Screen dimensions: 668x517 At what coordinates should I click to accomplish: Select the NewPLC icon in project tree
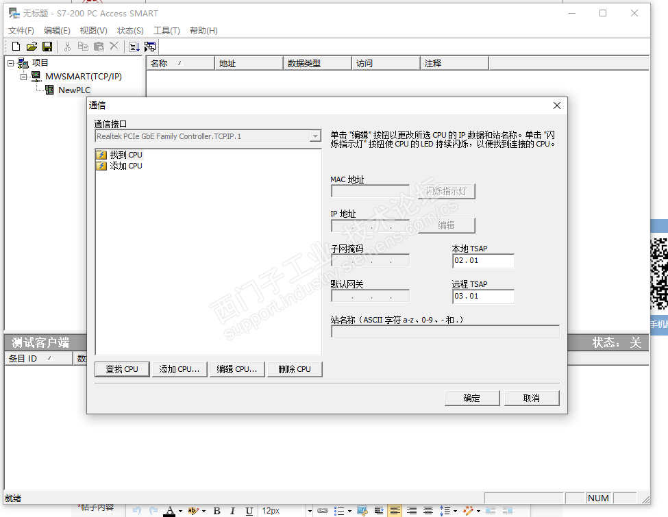click(49, 90)
